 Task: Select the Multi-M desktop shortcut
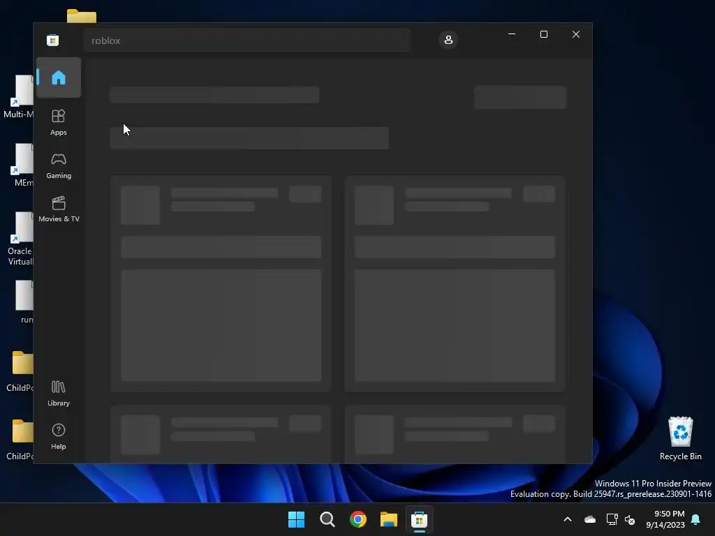tap(19, 96)
